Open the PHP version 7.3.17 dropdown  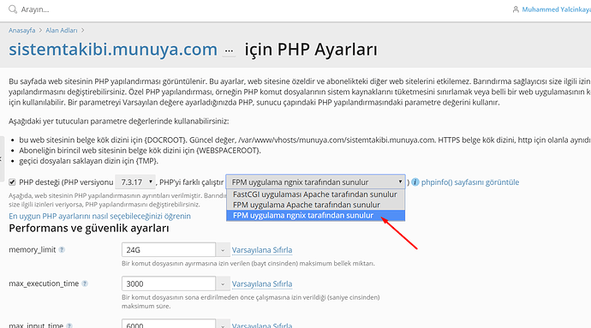[135, 182]
